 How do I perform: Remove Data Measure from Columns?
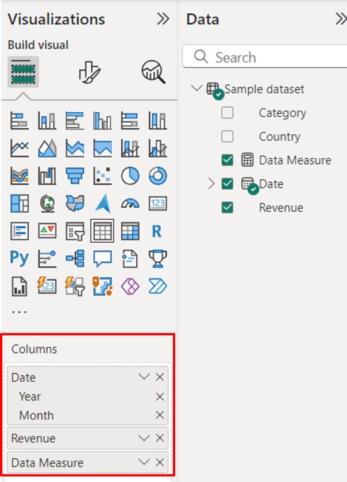160,462
